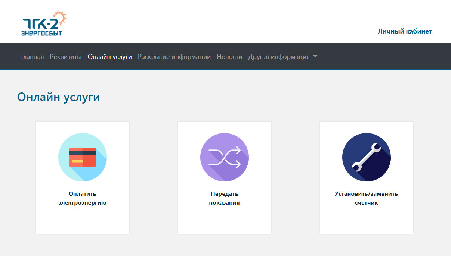
Task: Click the orange swirl emblem in the logo
Action: [61, 18]
